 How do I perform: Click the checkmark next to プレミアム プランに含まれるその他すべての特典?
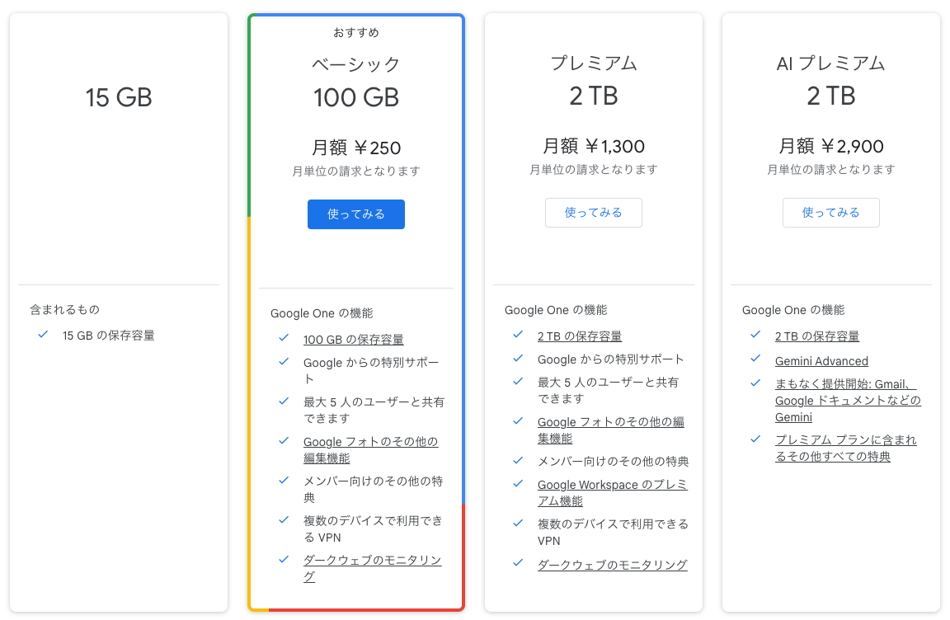click(755, 439)
